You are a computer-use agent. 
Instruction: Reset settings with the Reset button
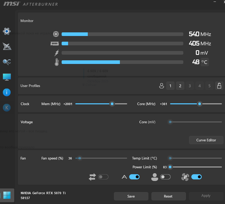pyautogui.click(x=168, y=196)
